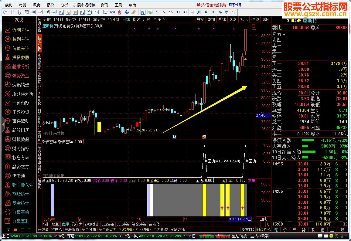The image size is (351, 241).
Task: Click the back arrow toolbar icon
Action: pyautogui.click(x=5, y=12)
